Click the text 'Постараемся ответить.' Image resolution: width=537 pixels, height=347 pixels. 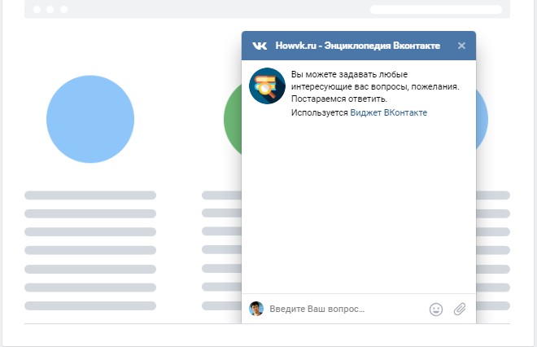[x=339, y=99]
